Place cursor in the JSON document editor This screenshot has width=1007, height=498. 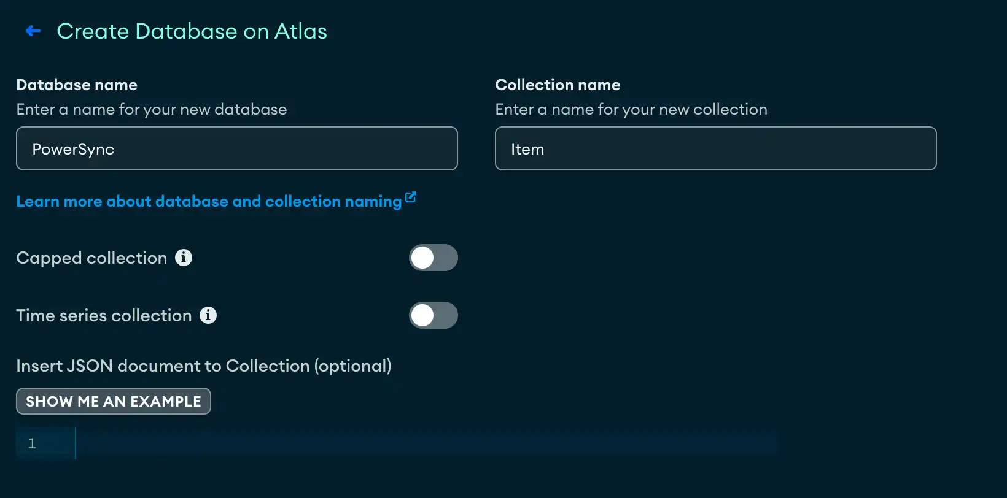tap(424, 443)
